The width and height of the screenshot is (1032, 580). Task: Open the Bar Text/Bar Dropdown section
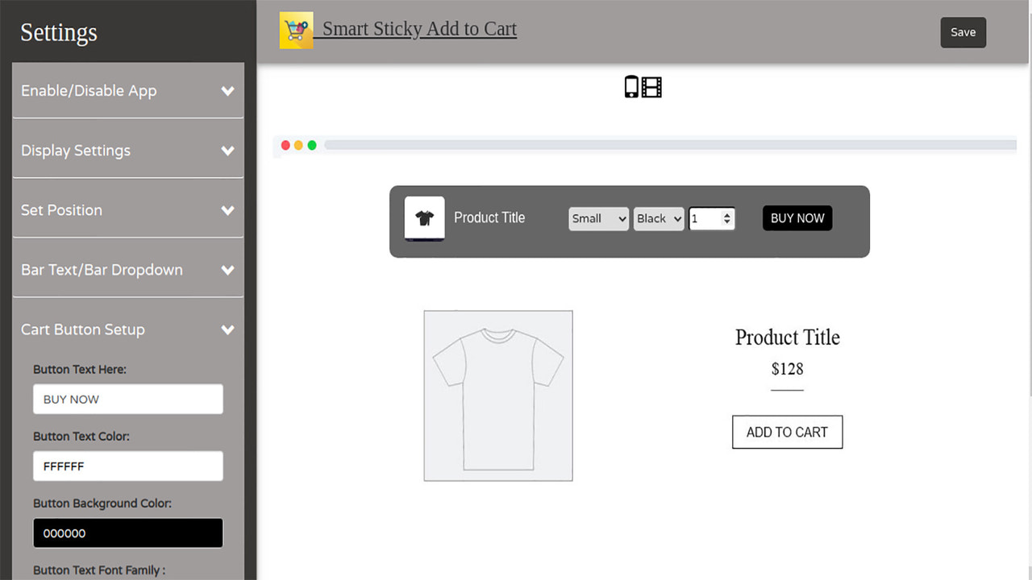tap(127, 269)
